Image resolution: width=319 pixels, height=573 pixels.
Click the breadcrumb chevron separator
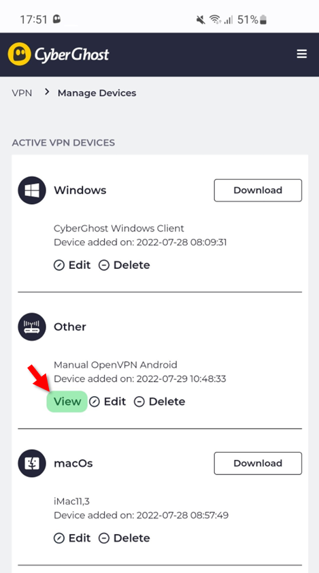pyautogui.click(x=47, y=92)
